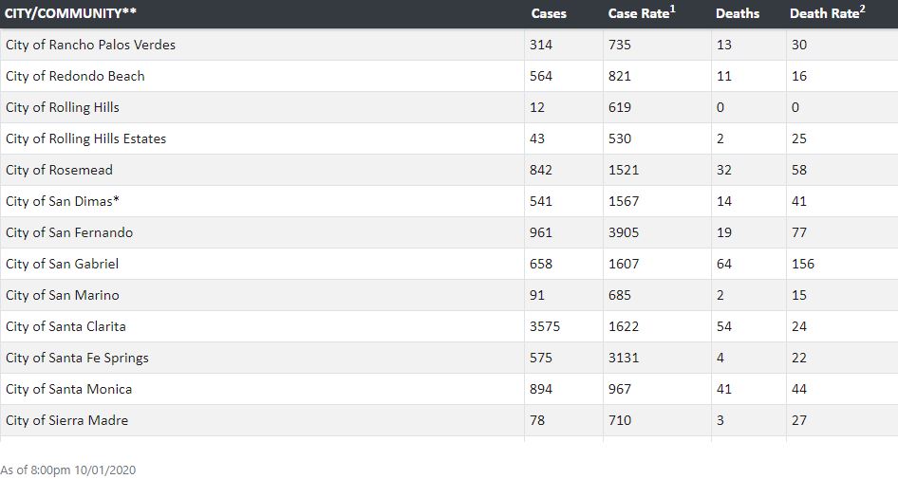The image size is (898, 479).
Task: Select the City of Rancho Palos Verdes row
Action: click(x=449, y=45)
